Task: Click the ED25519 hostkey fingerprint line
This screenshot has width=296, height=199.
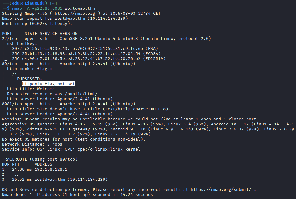Action: click(89, 58)
